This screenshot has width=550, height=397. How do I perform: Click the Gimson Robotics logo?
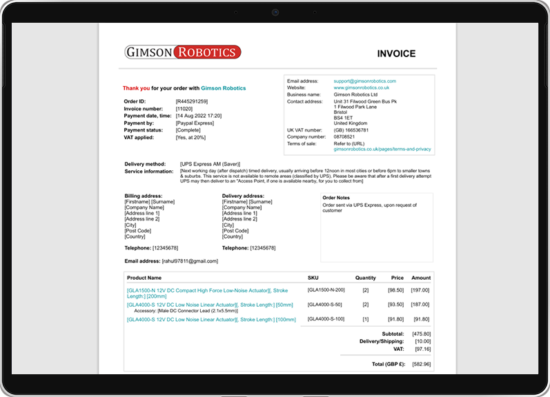(182, 52)
